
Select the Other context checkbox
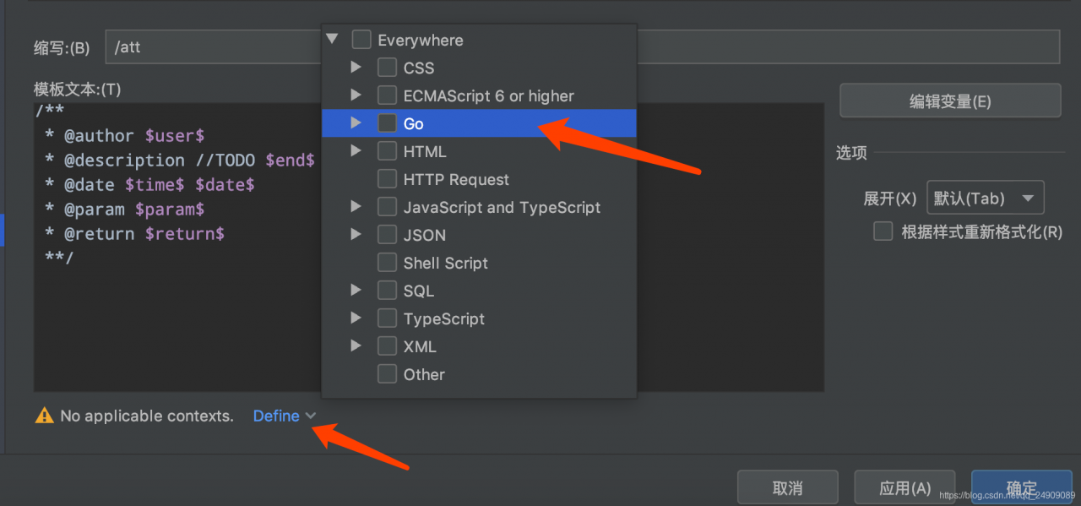[387, 374]
